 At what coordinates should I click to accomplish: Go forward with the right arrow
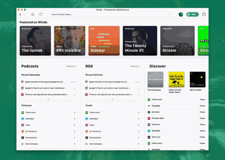pyautogui.click(x=24, y=14)
